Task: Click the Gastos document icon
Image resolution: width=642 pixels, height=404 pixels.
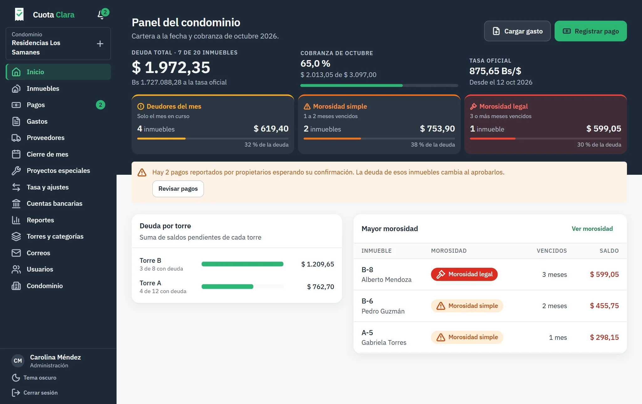Action: click(x=16, y=122)
